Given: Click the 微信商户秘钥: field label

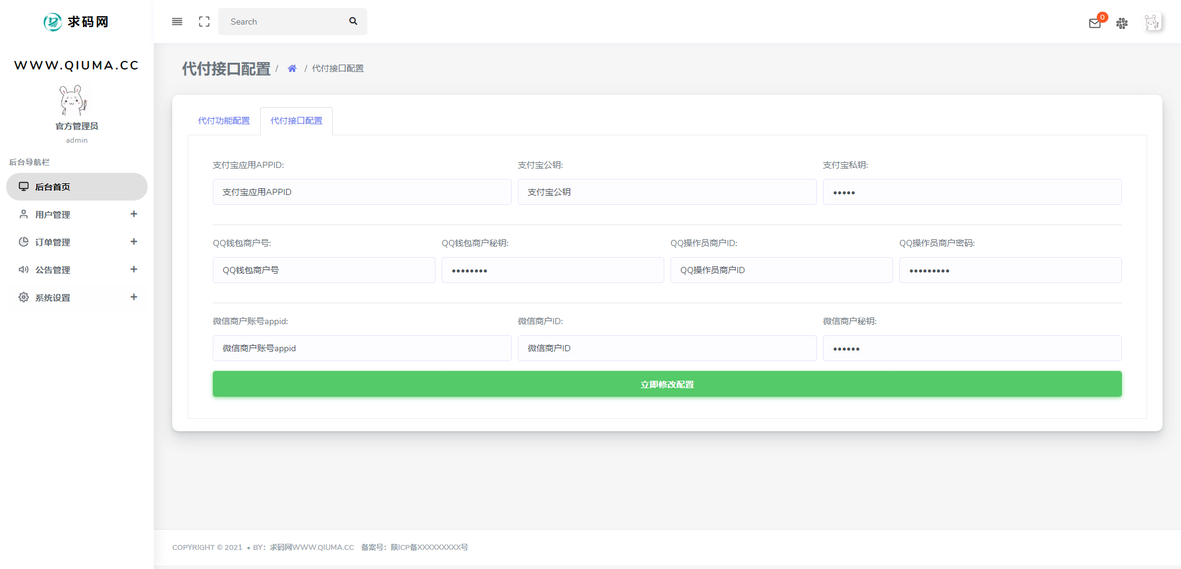Looking at the screenshot, I should click(x=849, y=321).
